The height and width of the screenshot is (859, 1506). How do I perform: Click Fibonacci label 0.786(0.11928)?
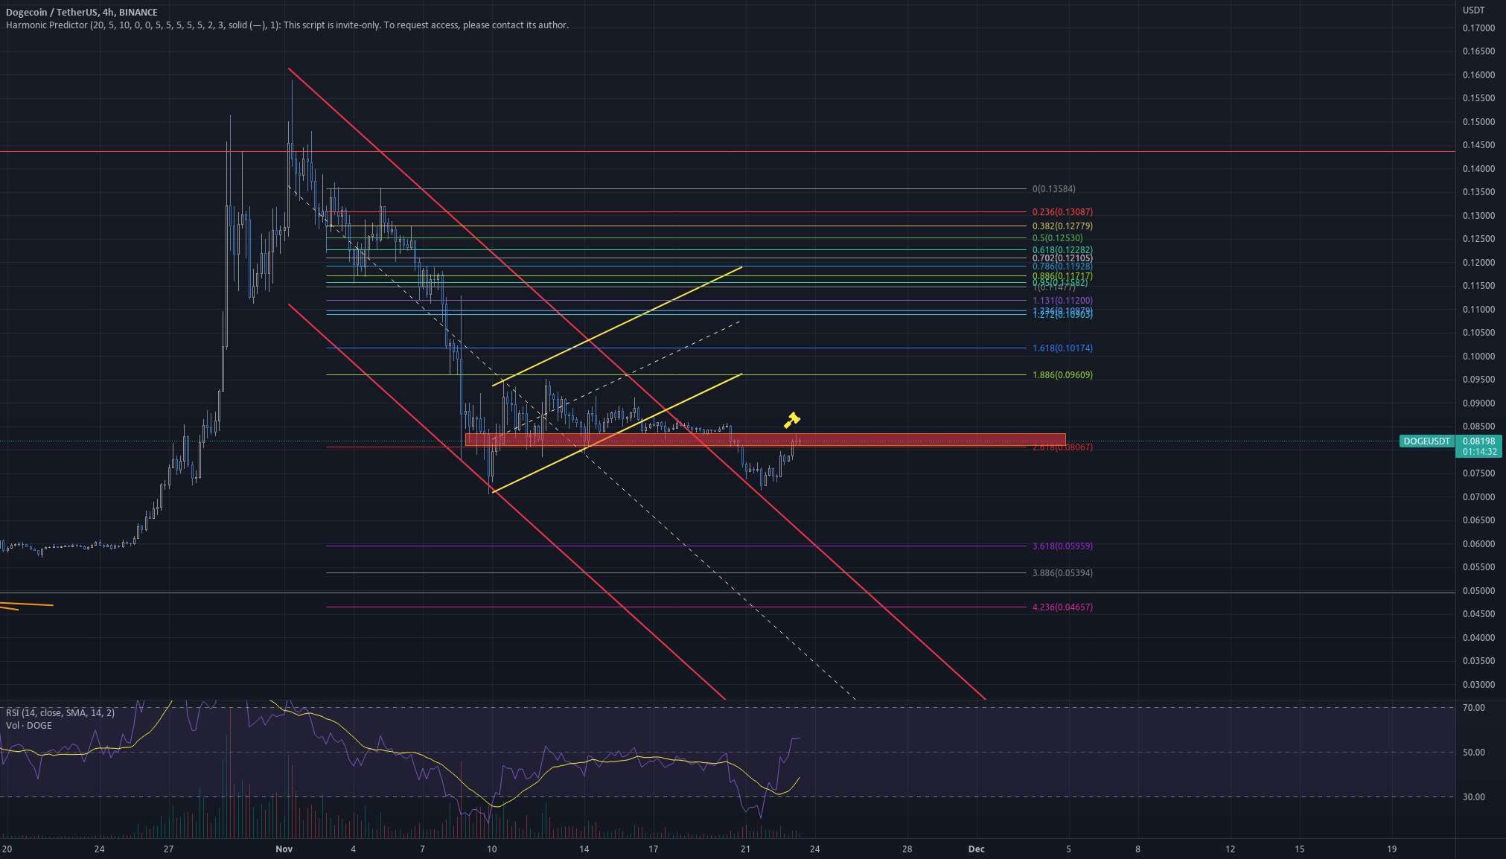point(1062,266)
